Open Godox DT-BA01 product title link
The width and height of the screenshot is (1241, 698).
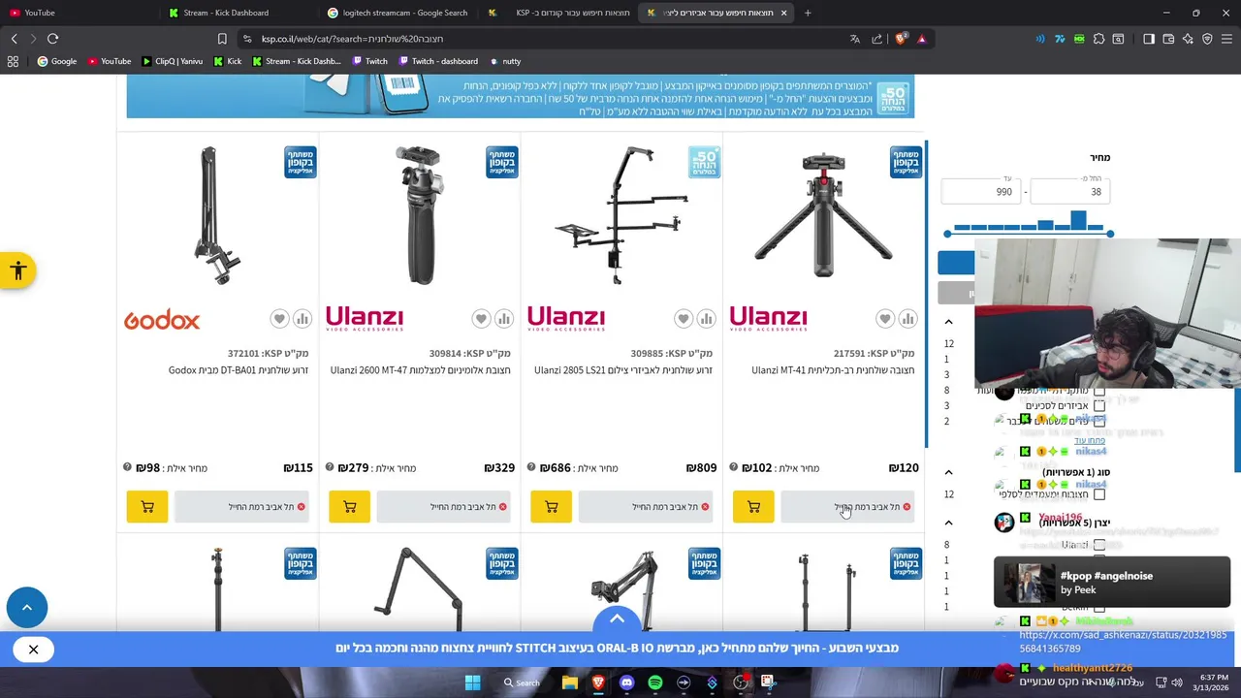[239, 370]
